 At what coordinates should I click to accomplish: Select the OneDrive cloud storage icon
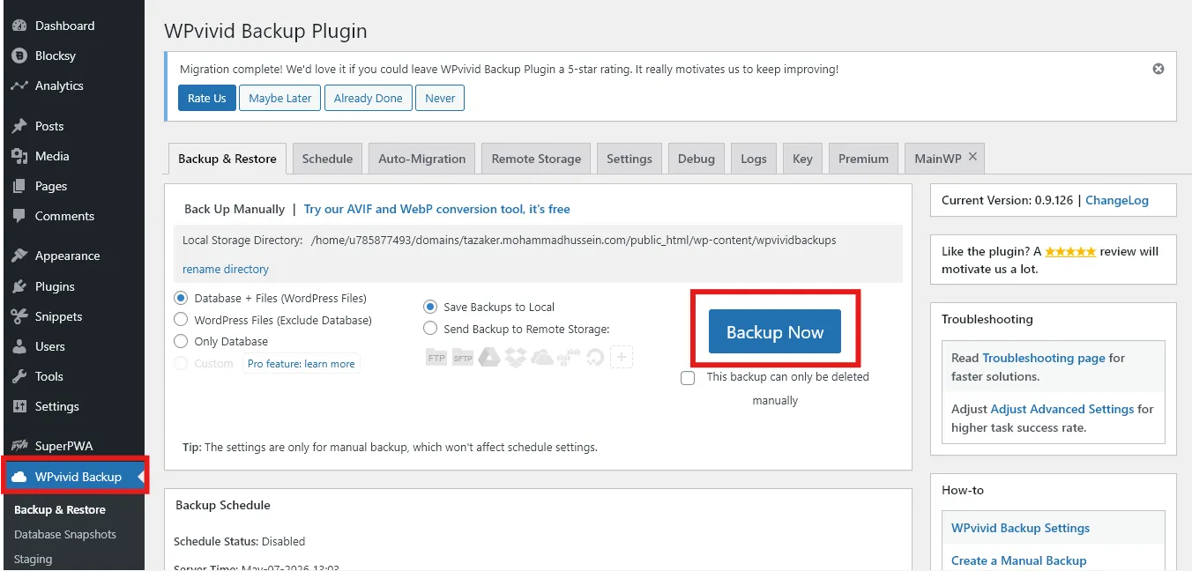click(x=542, y=357)
